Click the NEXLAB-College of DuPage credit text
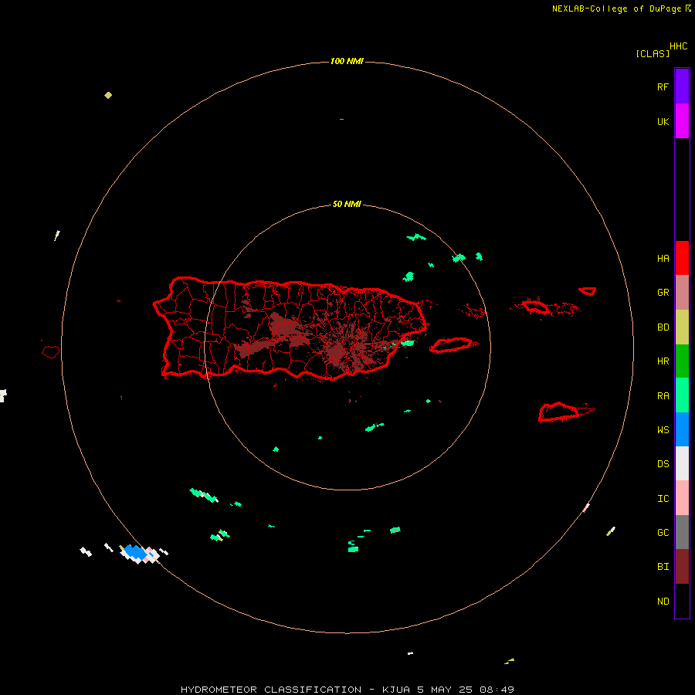 click(x=616, y=8)
